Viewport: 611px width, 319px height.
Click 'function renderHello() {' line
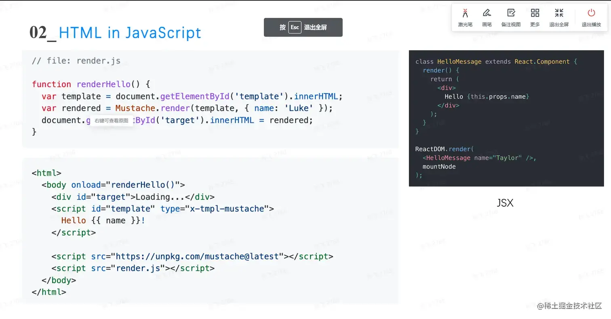point(91,85)
